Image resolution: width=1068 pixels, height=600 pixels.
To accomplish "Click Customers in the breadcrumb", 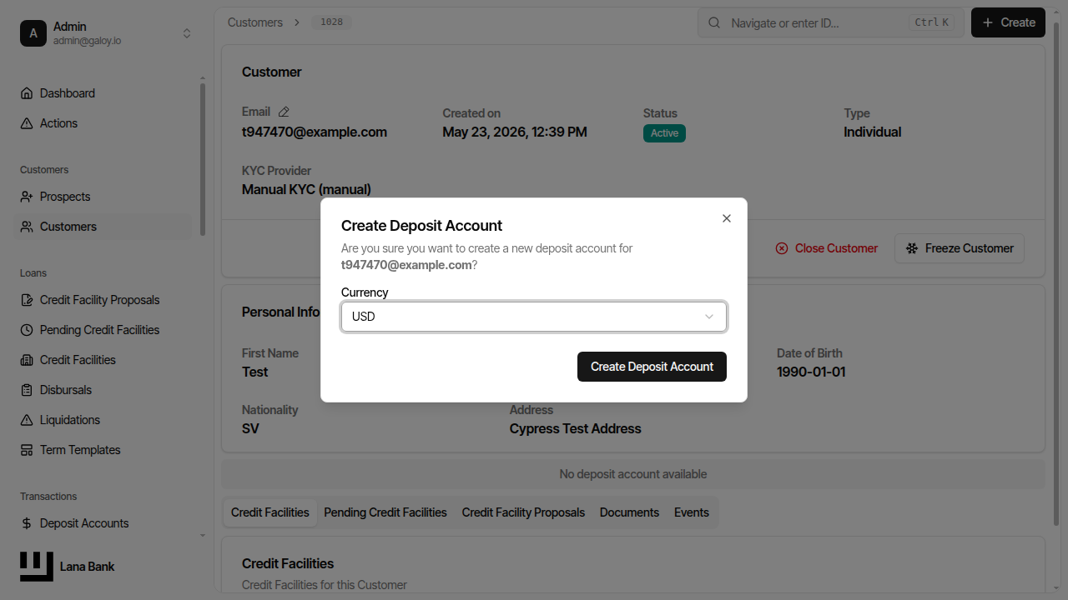I will [255, 22].
